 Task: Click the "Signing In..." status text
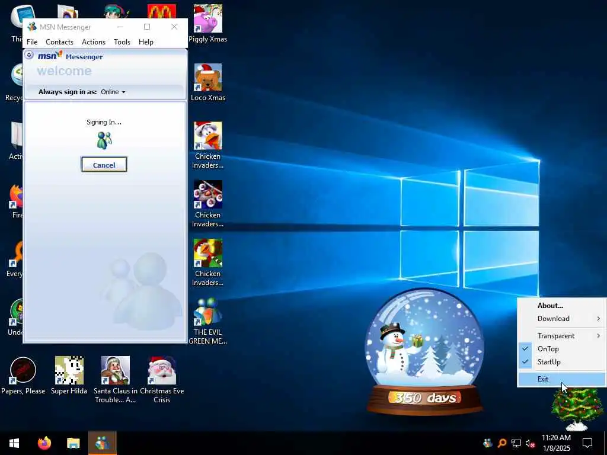pyautogui.click(x=104, y=122)
